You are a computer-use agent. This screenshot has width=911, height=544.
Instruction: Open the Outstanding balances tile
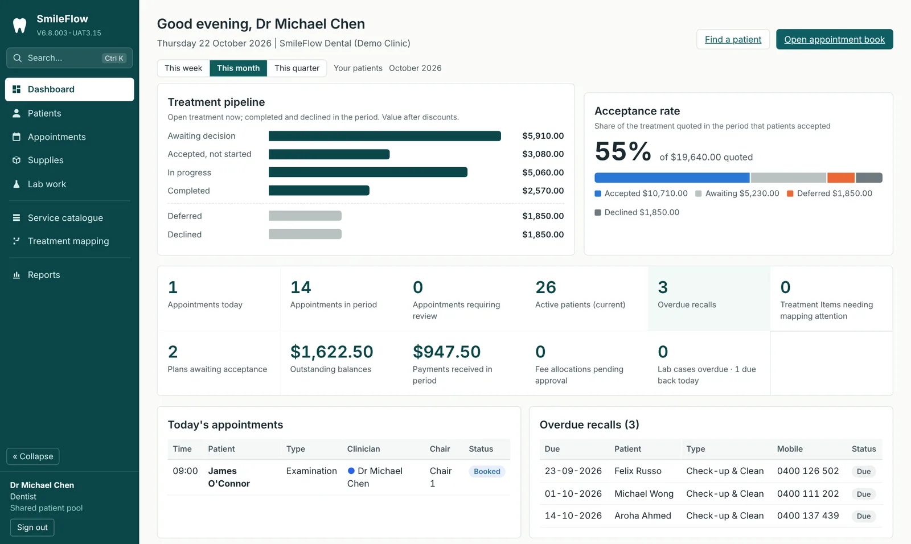pyautogui.click(x=341, y=363)
